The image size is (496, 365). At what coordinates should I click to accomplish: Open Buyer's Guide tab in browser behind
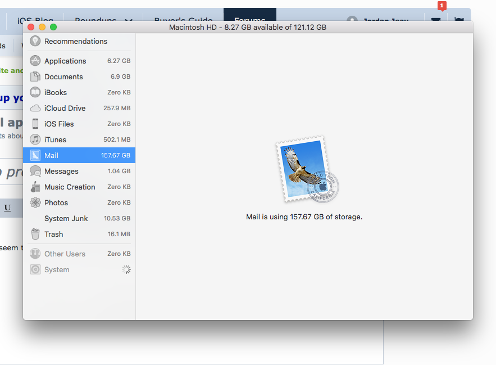pos(184,18)
